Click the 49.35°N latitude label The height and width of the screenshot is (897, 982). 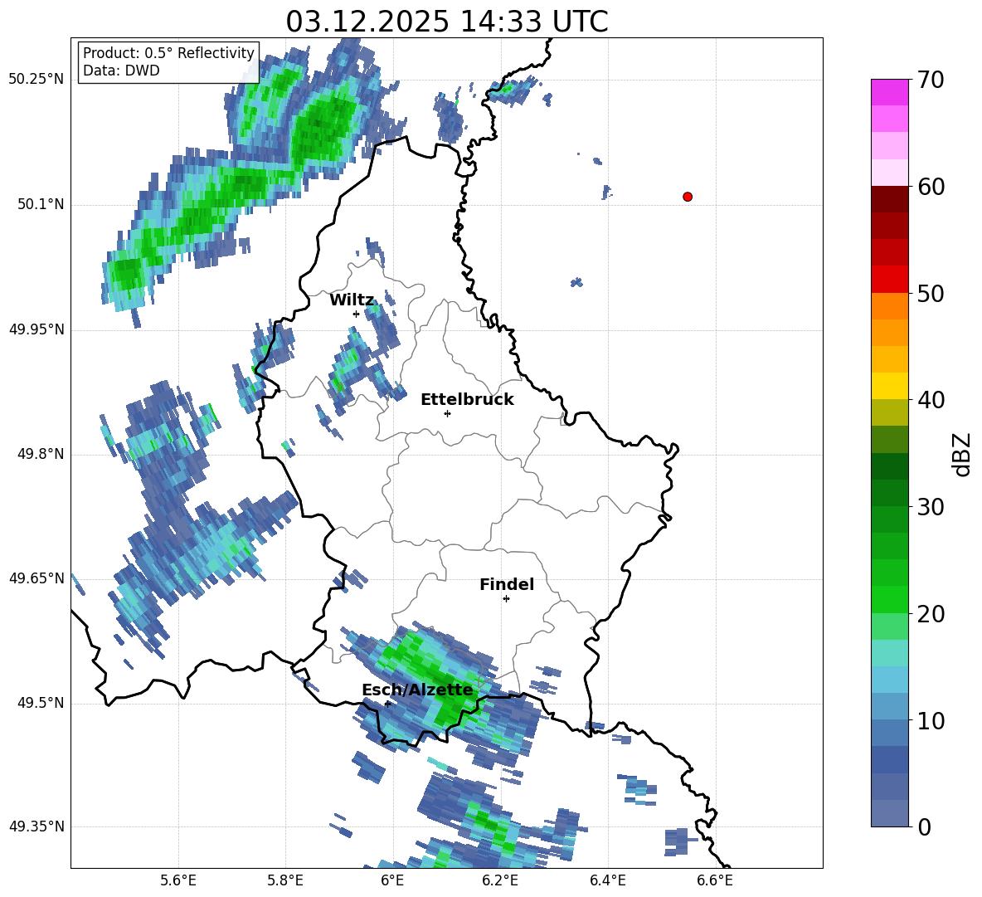click(x=36, y=826)
